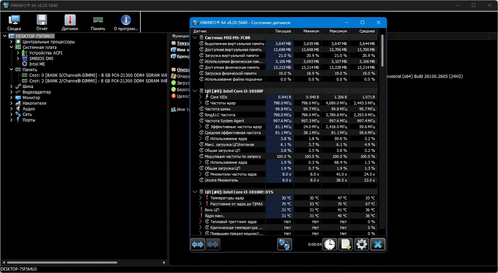The image size is (498, 273).
Task: Expand the Частоты ядер sensor row
Action: click(201, 103)
